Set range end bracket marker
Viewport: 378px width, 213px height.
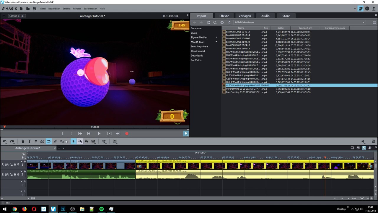click(71, 134)
